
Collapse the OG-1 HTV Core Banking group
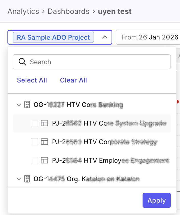tap(18, 105)
